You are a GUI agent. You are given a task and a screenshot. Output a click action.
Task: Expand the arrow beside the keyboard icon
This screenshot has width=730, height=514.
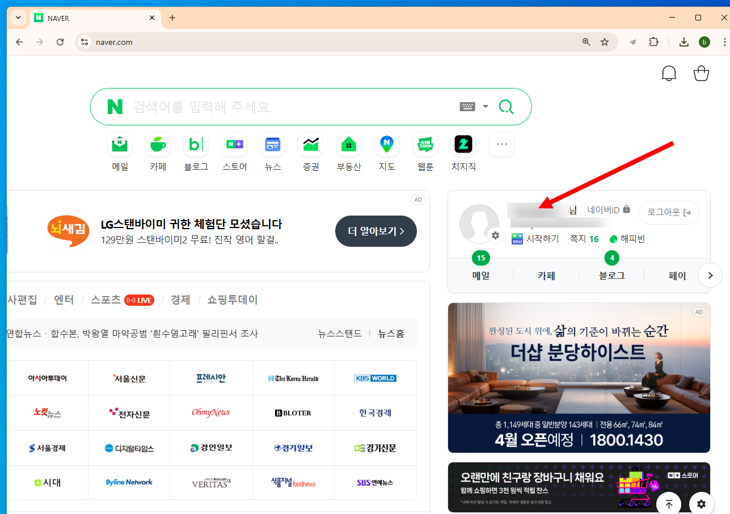pos(485,107)
